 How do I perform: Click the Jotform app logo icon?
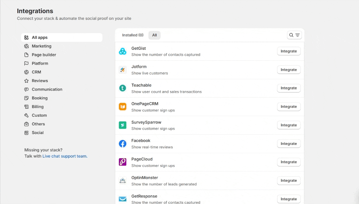[x=123, y=70]
